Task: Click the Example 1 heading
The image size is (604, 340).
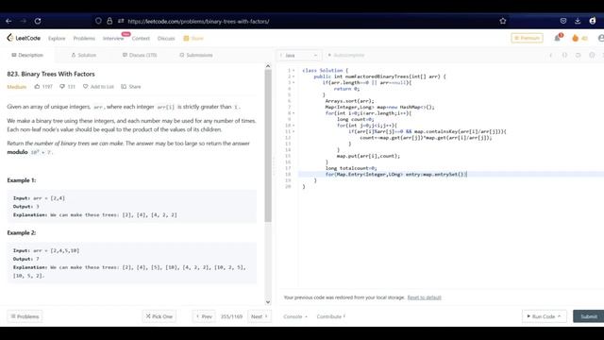Action: [x=21, y=180]
